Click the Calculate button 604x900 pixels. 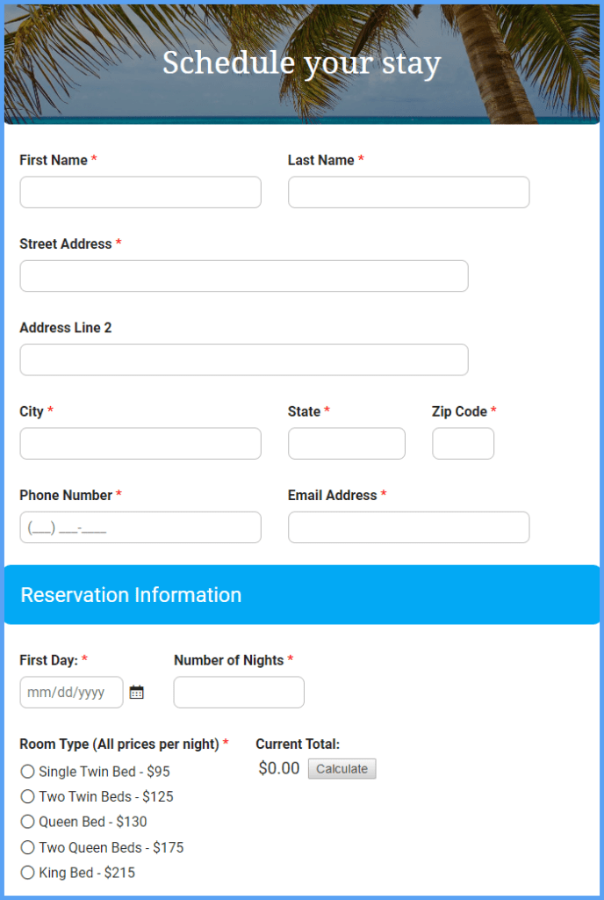point(342,768)
